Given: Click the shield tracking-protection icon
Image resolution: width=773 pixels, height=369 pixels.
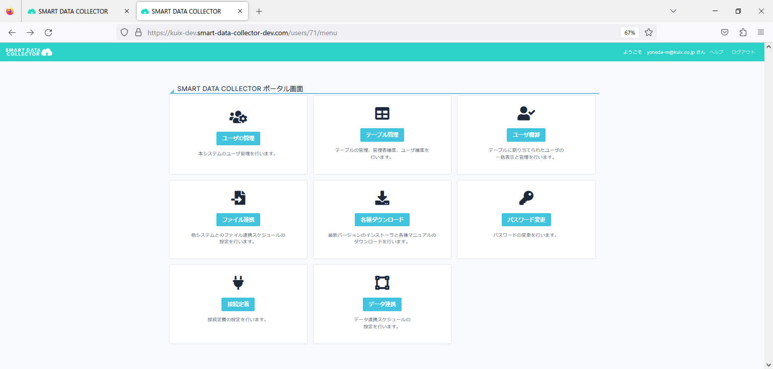Looking at the screenshot, I should [x=124, y=33].
